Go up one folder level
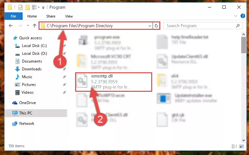Image resolution: width=249 pixels, height=155 pixels. (x=34, y=26)
